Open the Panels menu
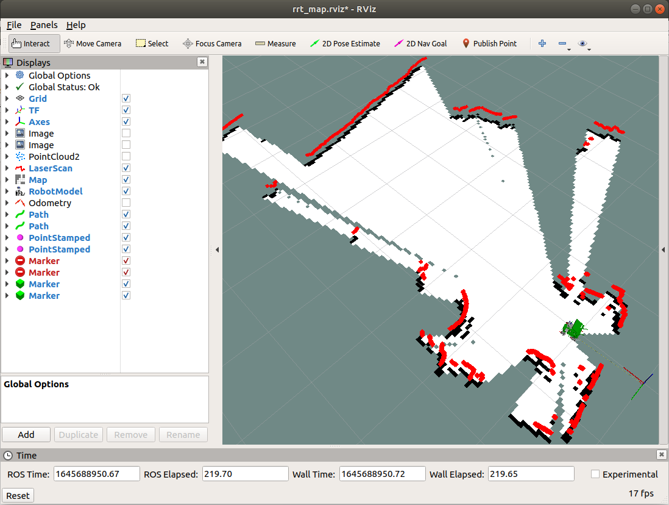Image resolution: width=669 pixels, height=505 pixels. click(44, 25)
